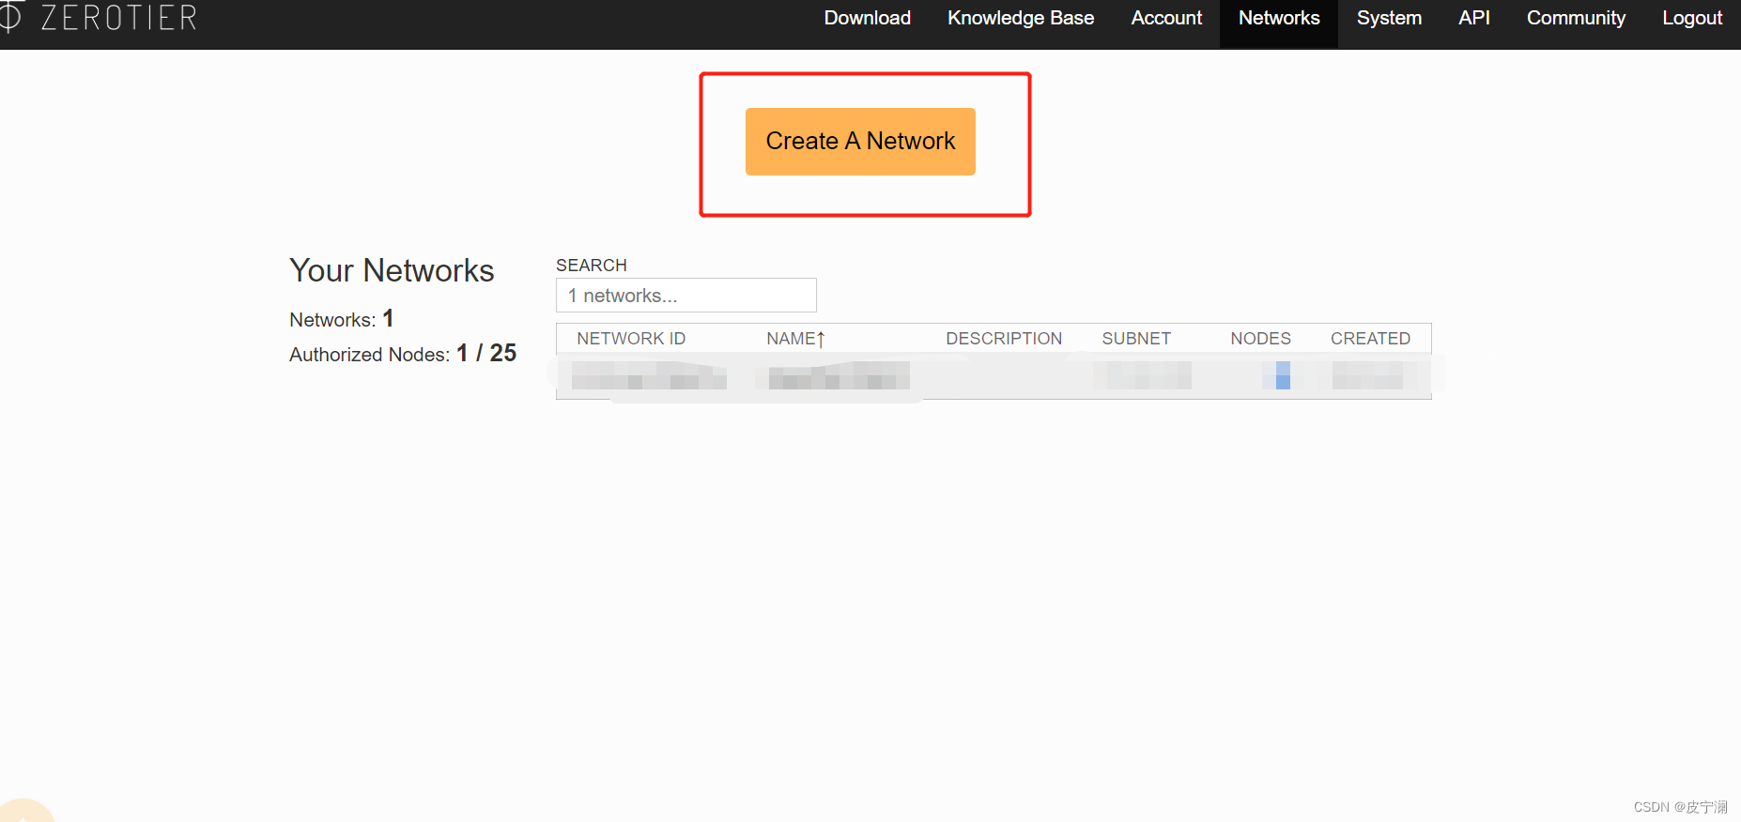This screenshot has height=822, width=1741.
Task: Open the System page
Action: pyautogui.click(x=1388, y=18)
